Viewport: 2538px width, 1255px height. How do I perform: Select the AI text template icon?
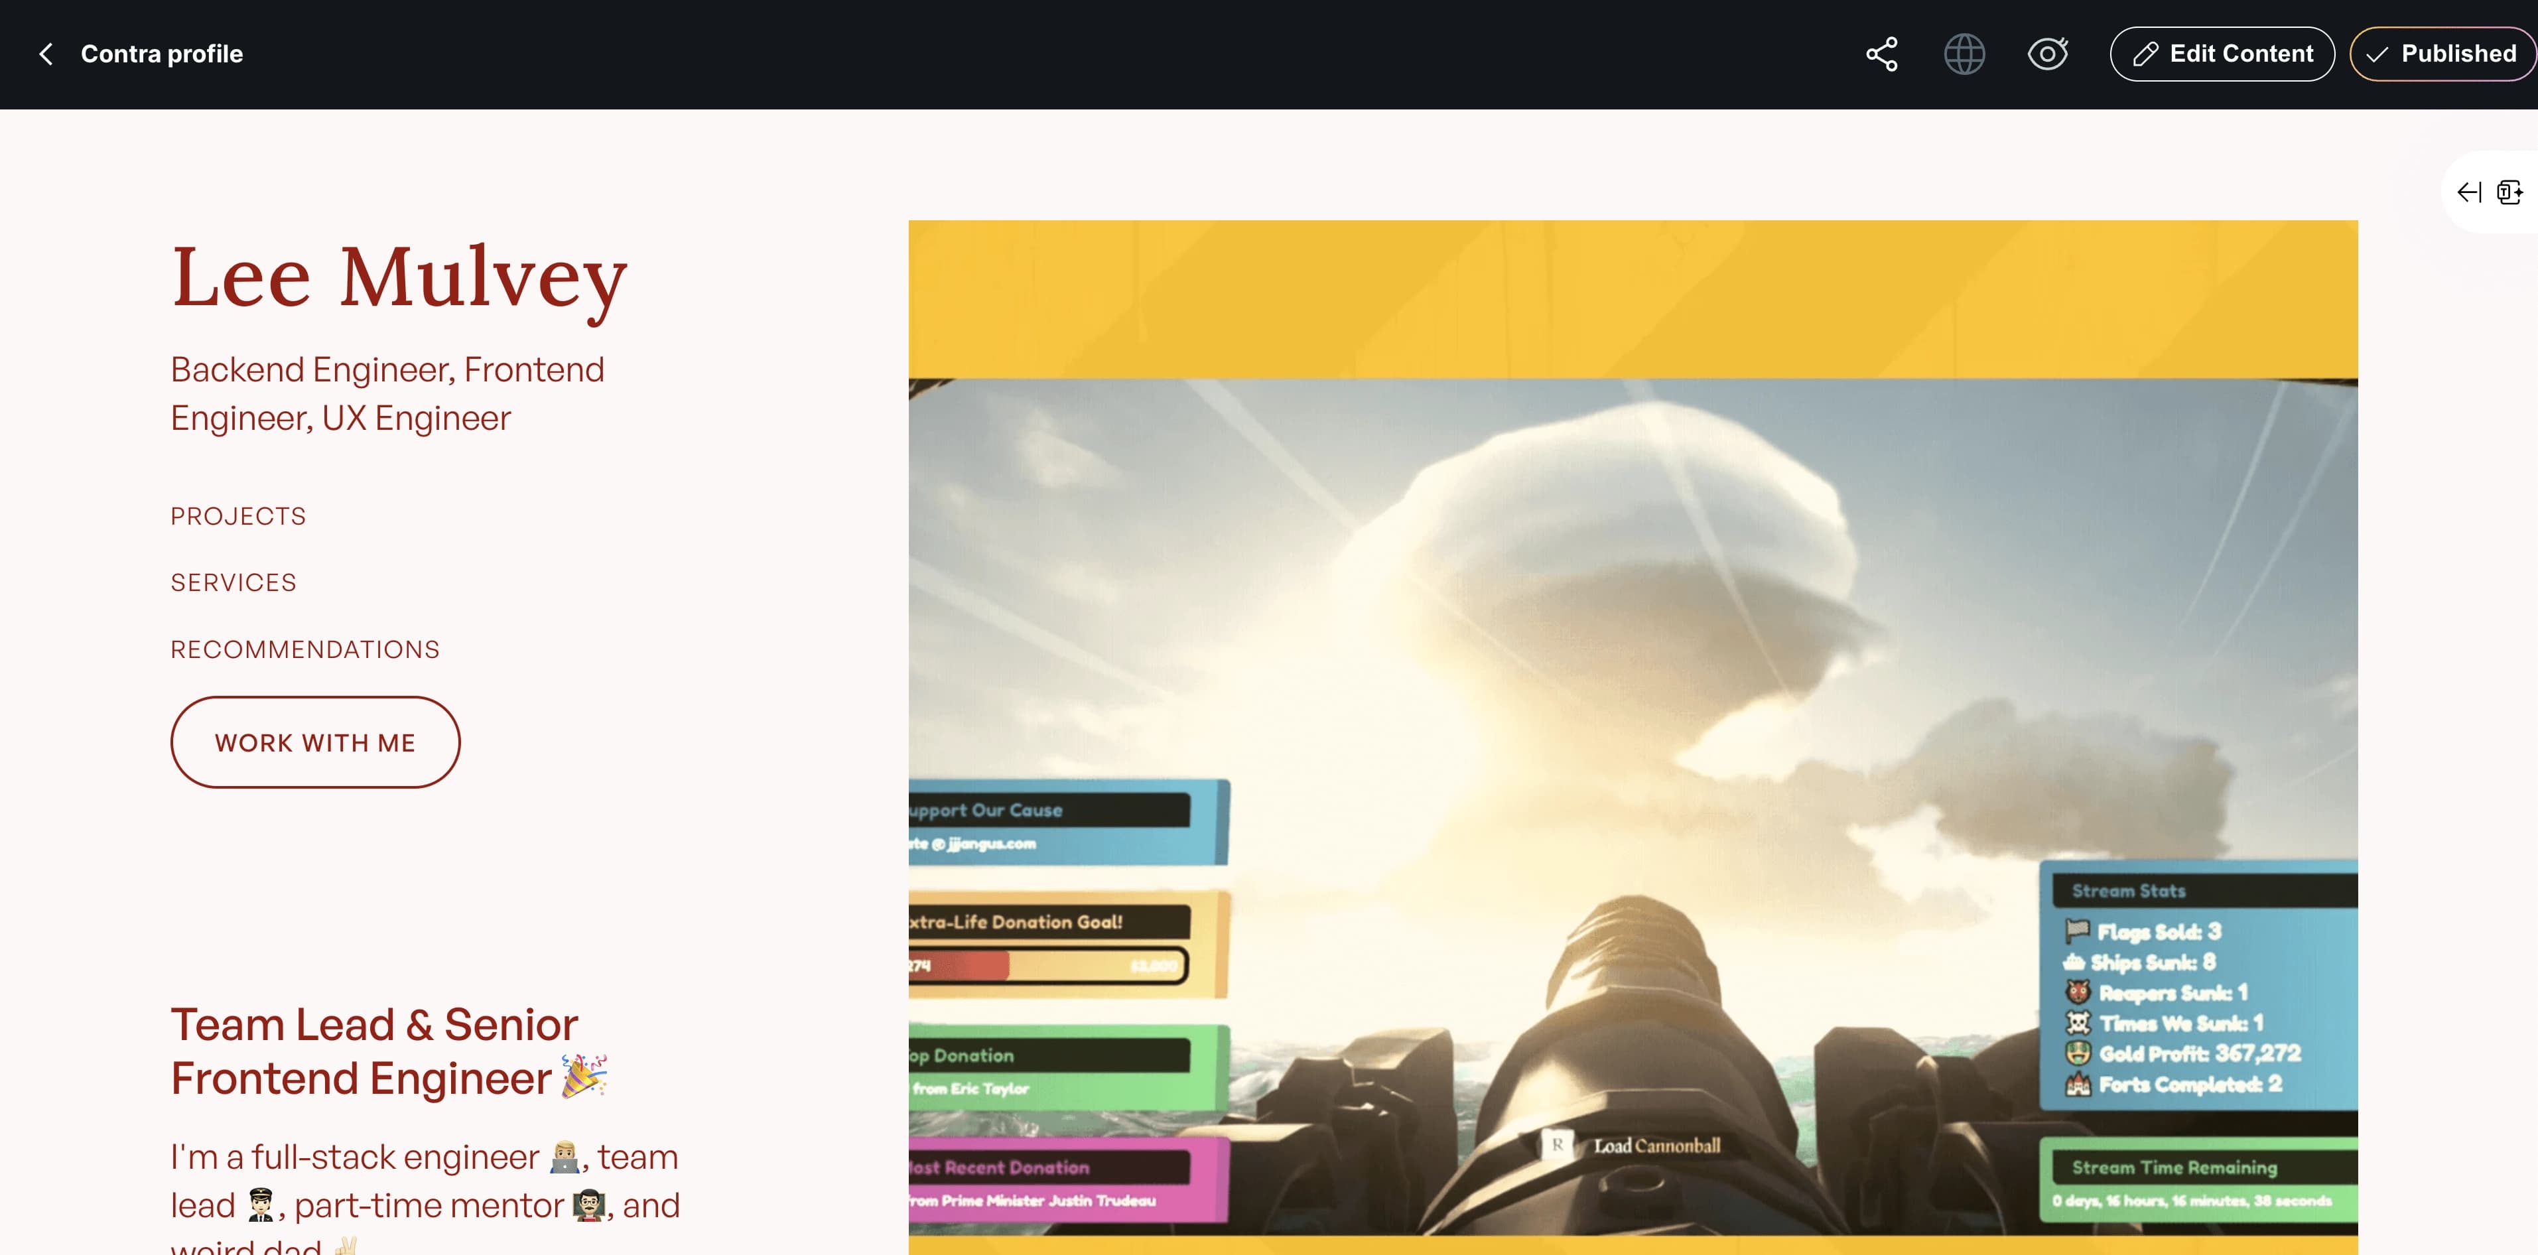(x=2510, y=192)
